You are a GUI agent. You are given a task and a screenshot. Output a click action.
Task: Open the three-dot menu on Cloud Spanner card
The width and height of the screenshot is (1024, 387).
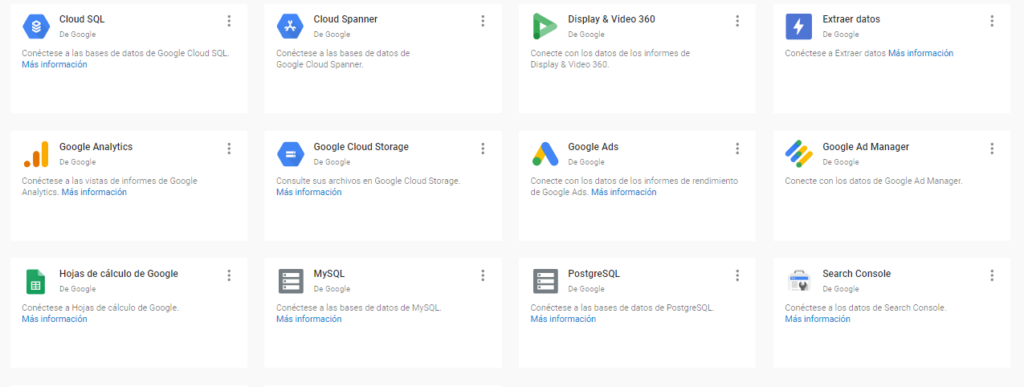click(483, 21)
